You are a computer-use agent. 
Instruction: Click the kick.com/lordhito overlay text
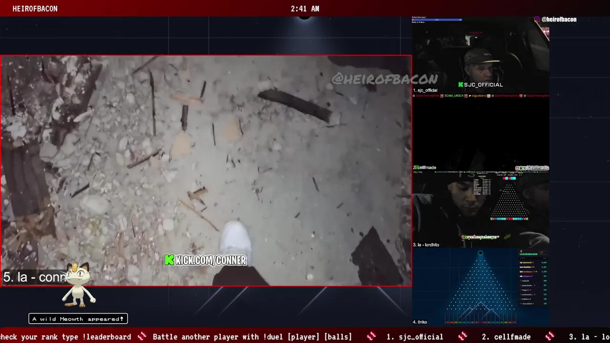tap(481, 237)
